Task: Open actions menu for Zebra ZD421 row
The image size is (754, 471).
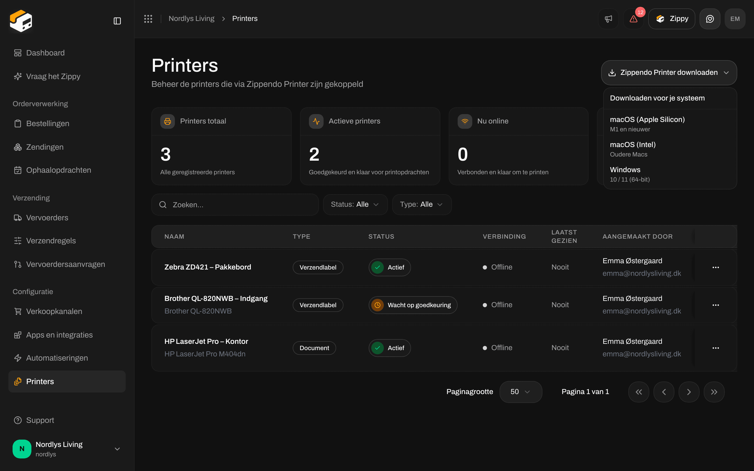Action: pos(716,267)
